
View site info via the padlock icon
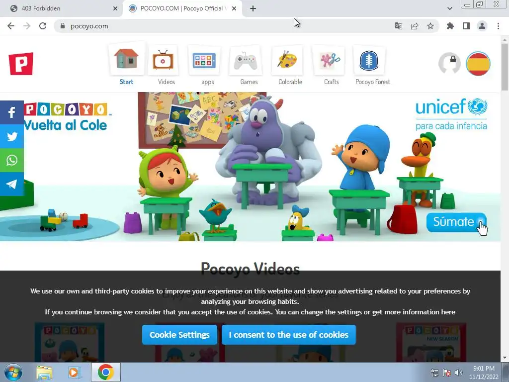tap(63, 26)
